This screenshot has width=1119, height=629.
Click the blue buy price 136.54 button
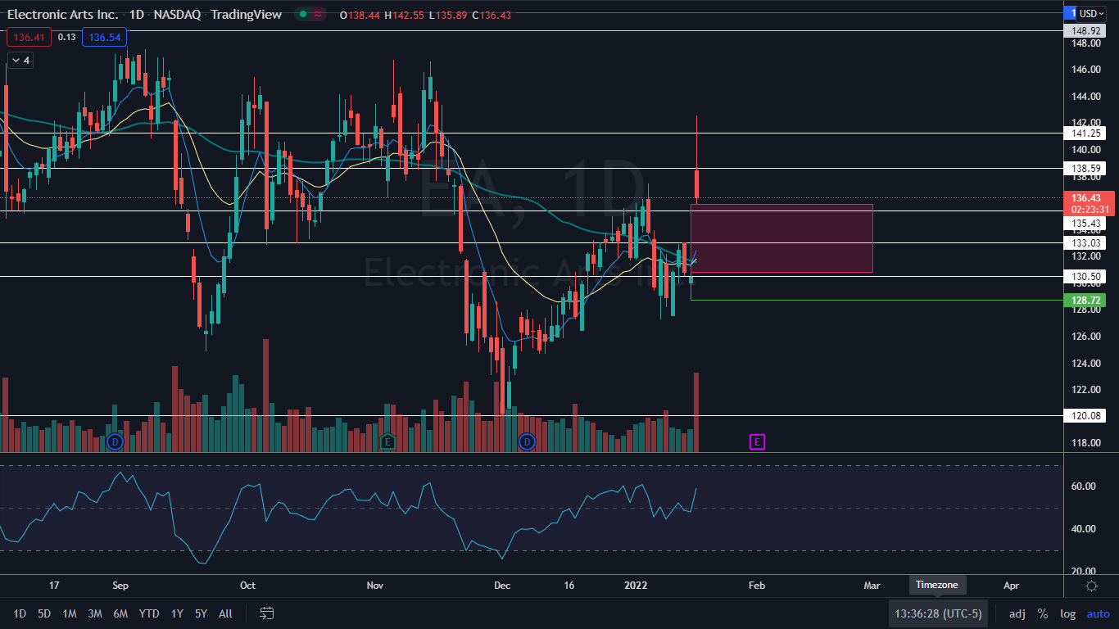104,37
